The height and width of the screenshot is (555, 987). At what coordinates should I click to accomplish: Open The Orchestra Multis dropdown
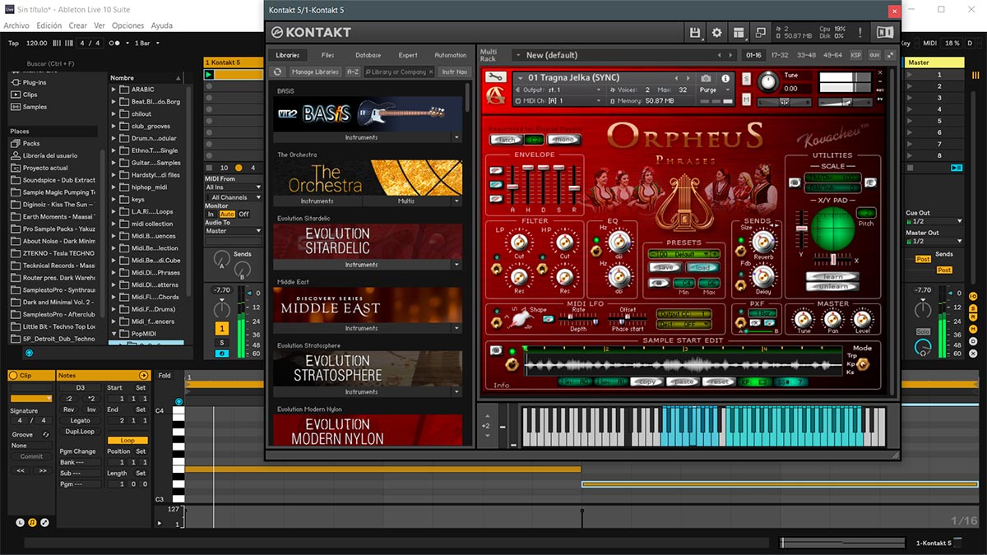(x=457, y=201)
